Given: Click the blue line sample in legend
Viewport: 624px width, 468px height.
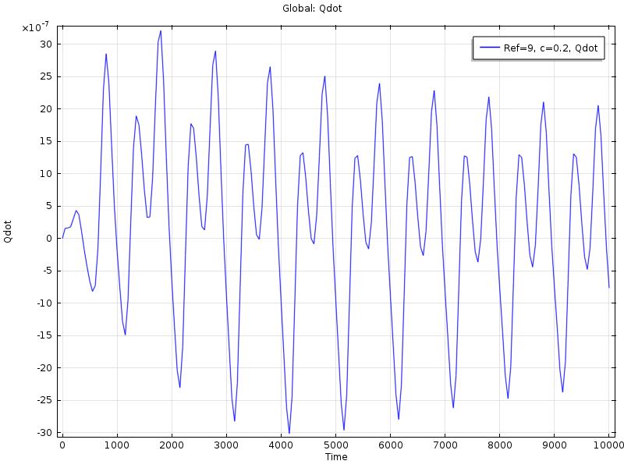Looking at the screenshot, I should 490,48.
